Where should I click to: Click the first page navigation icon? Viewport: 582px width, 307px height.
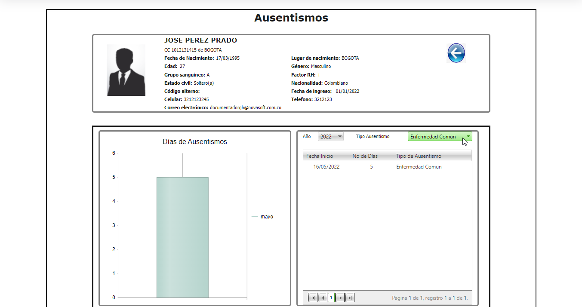click(313, 297)
